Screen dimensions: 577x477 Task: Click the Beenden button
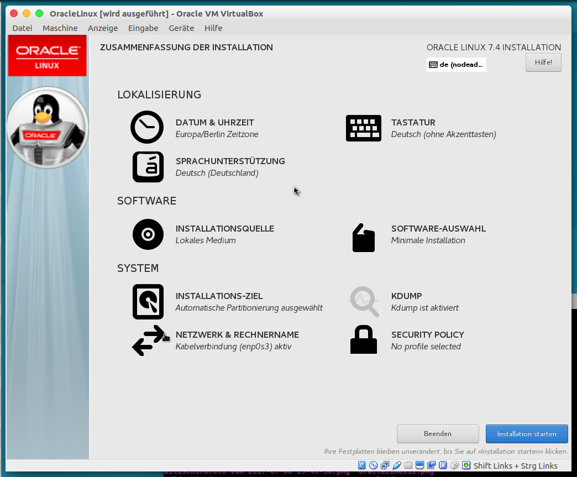438,434
